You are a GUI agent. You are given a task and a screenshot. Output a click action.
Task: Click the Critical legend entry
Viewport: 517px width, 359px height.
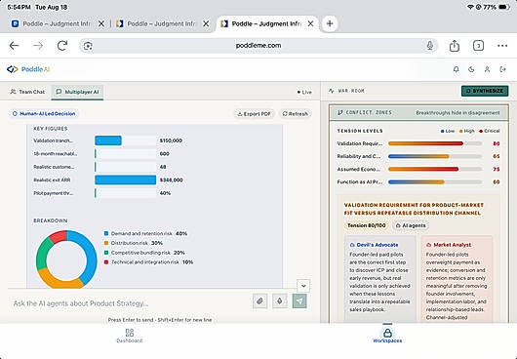[x=490, y=131]
